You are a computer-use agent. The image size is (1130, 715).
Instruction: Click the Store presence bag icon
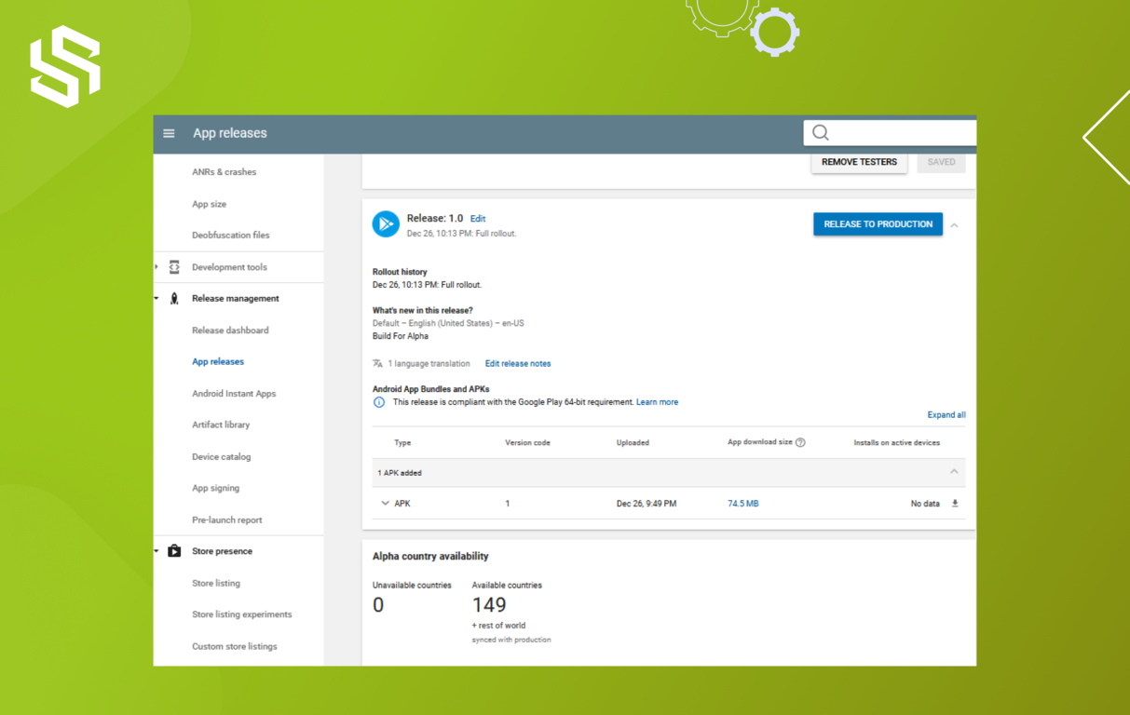pyautogui.click(x=174, y=551)
